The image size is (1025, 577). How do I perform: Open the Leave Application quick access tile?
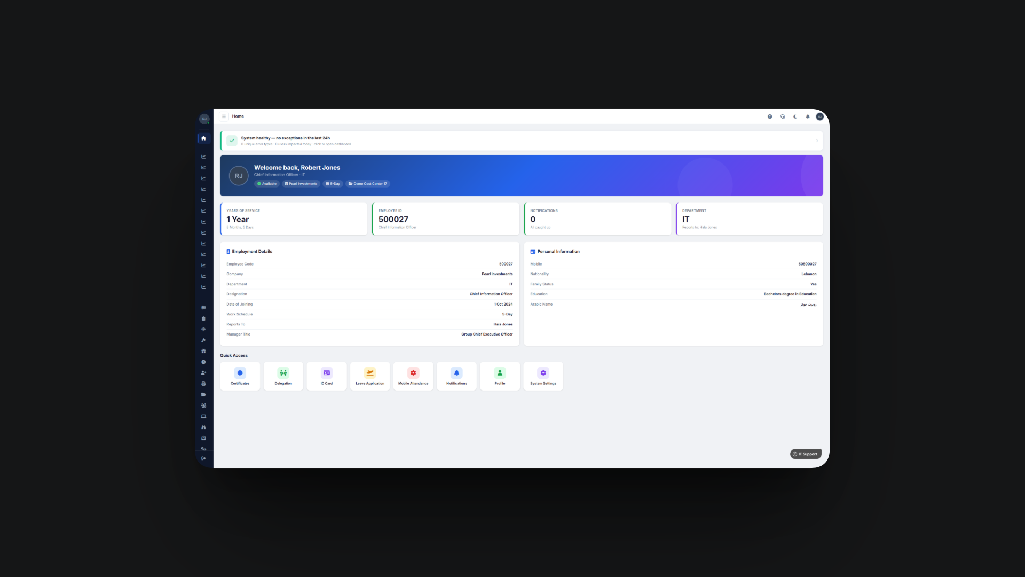pyautogui.click(x=370, y=376)
